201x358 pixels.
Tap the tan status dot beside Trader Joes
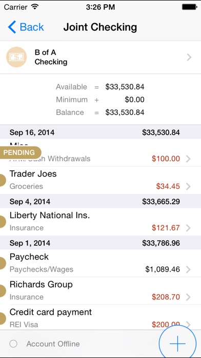click(2, 180)
